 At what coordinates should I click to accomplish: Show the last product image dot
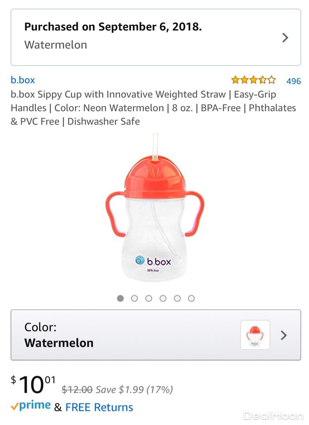[192, 299]
